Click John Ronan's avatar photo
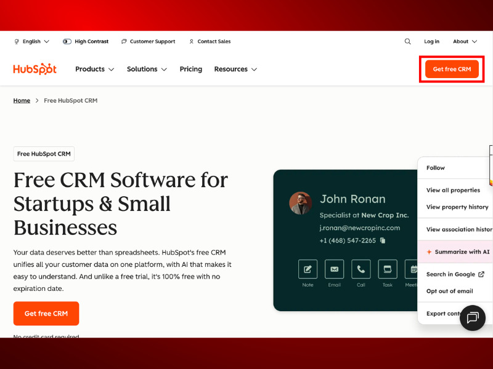This screenshot has height=369, width=493. [300, 203]
